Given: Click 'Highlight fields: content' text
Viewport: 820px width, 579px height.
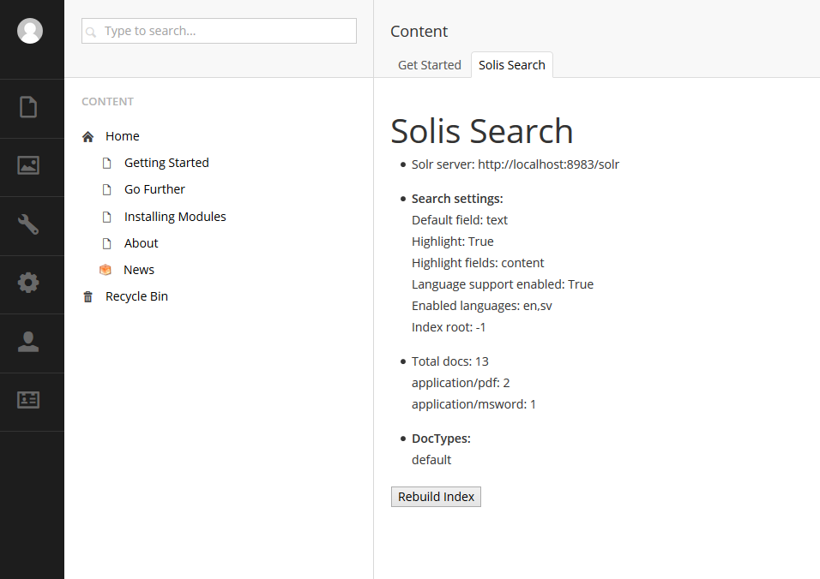Looking at the screenshot, I should [478, 263].
